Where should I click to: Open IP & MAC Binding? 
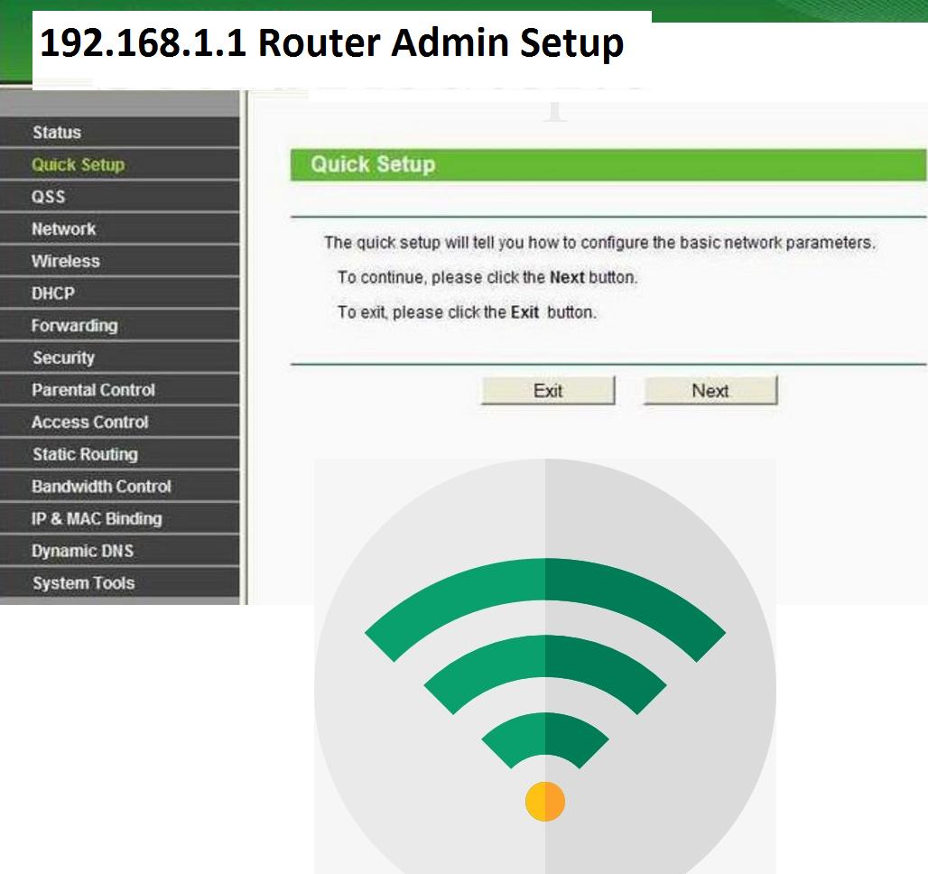coord(119,518)
